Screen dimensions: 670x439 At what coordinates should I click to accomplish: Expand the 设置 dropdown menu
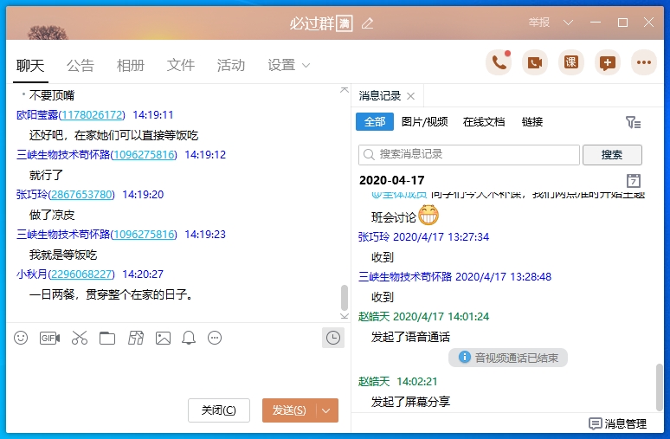pos(290,66)
